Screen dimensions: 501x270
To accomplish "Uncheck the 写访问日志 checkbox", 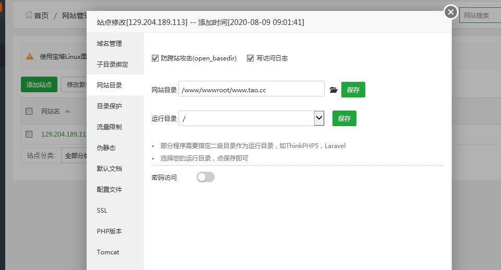I will (x=250, y=58).
